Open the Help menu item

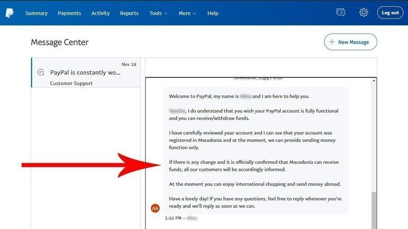point(213,13)
